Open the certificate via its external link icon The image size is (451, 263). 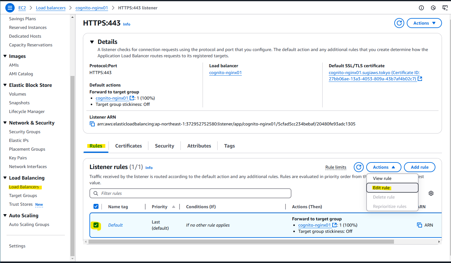pyautogui.click(x=420, y=79)
